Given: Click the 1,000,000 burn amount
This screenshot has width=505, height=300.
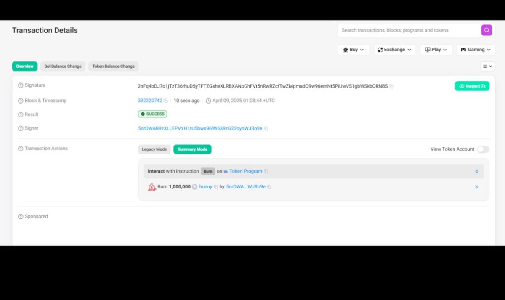Looking at the screenshot, I should [x=180, y=187].
